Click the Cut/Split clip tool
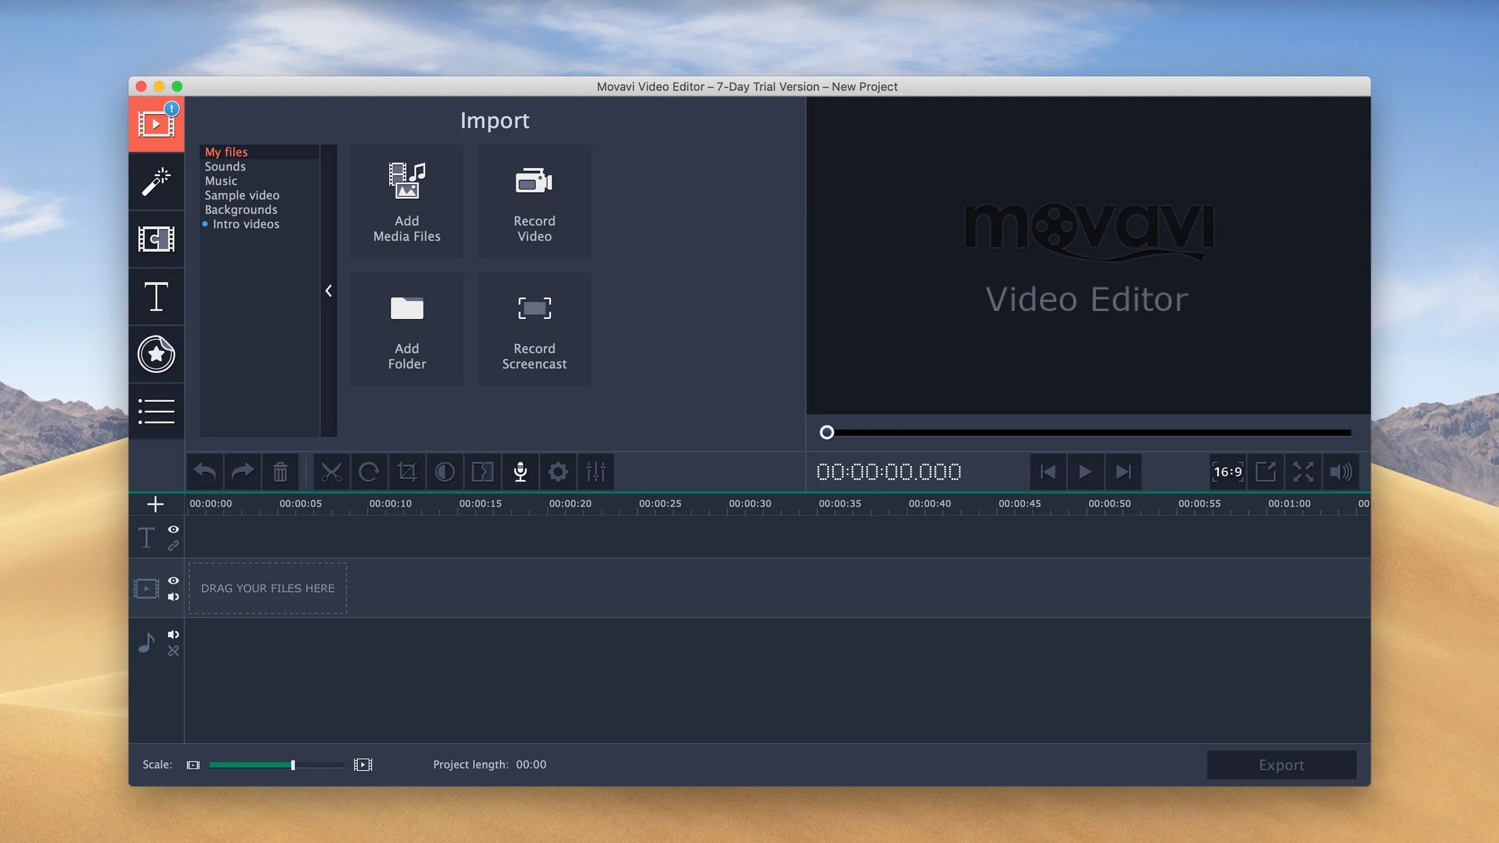Viewport: 1499px width, 843px height. (x=329, y=471)
